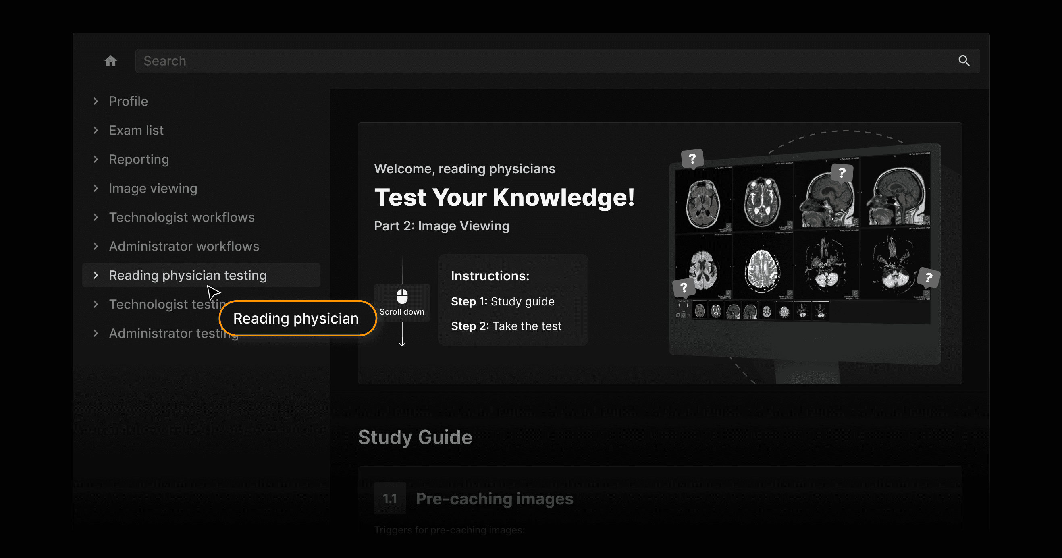Click the home icon

(x=110, y=61)
